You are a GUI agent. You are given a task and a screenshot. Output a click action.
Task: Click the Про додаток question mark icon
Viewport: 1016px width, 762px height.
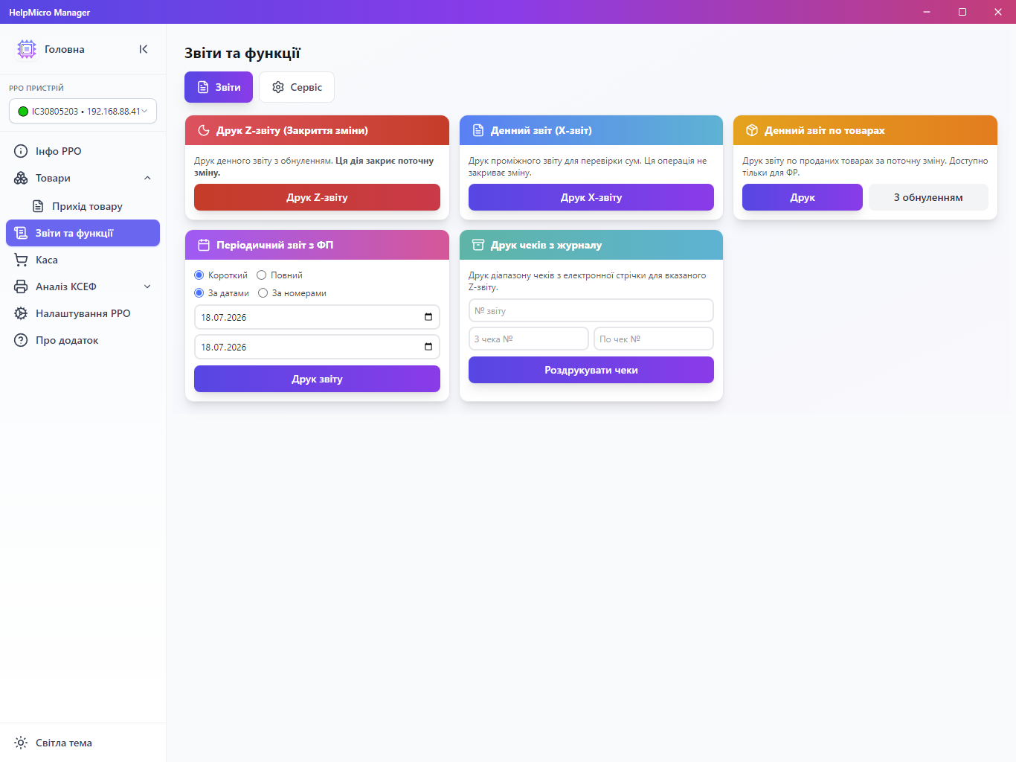21,340
